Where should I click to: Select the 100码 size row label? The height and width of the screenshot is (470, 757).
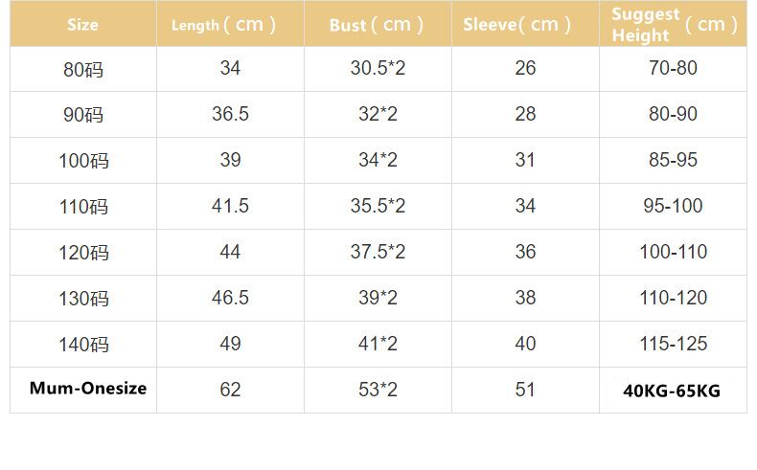pos(83,161)
